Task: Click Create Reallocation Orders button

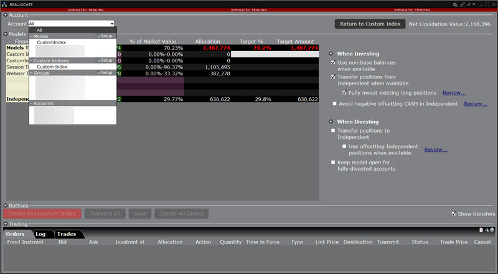Action: click(42, 214)
